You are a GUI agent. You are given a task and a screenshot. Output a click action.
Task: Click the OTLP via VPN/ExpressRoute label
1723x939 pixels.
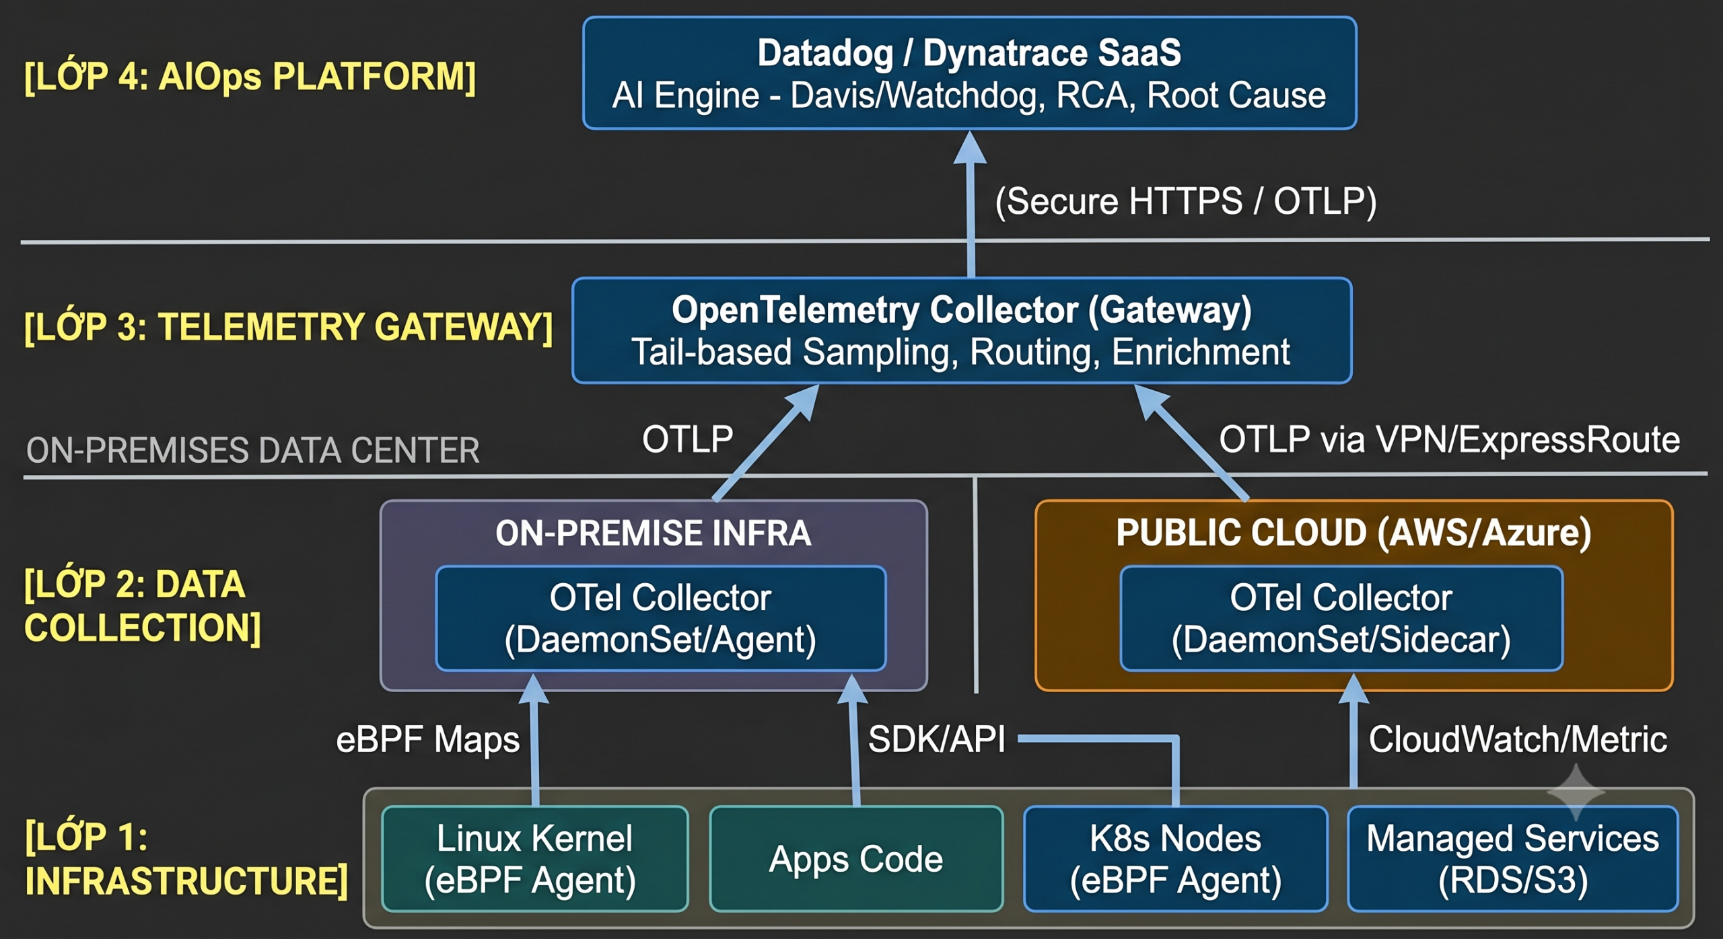point(1450,439)
